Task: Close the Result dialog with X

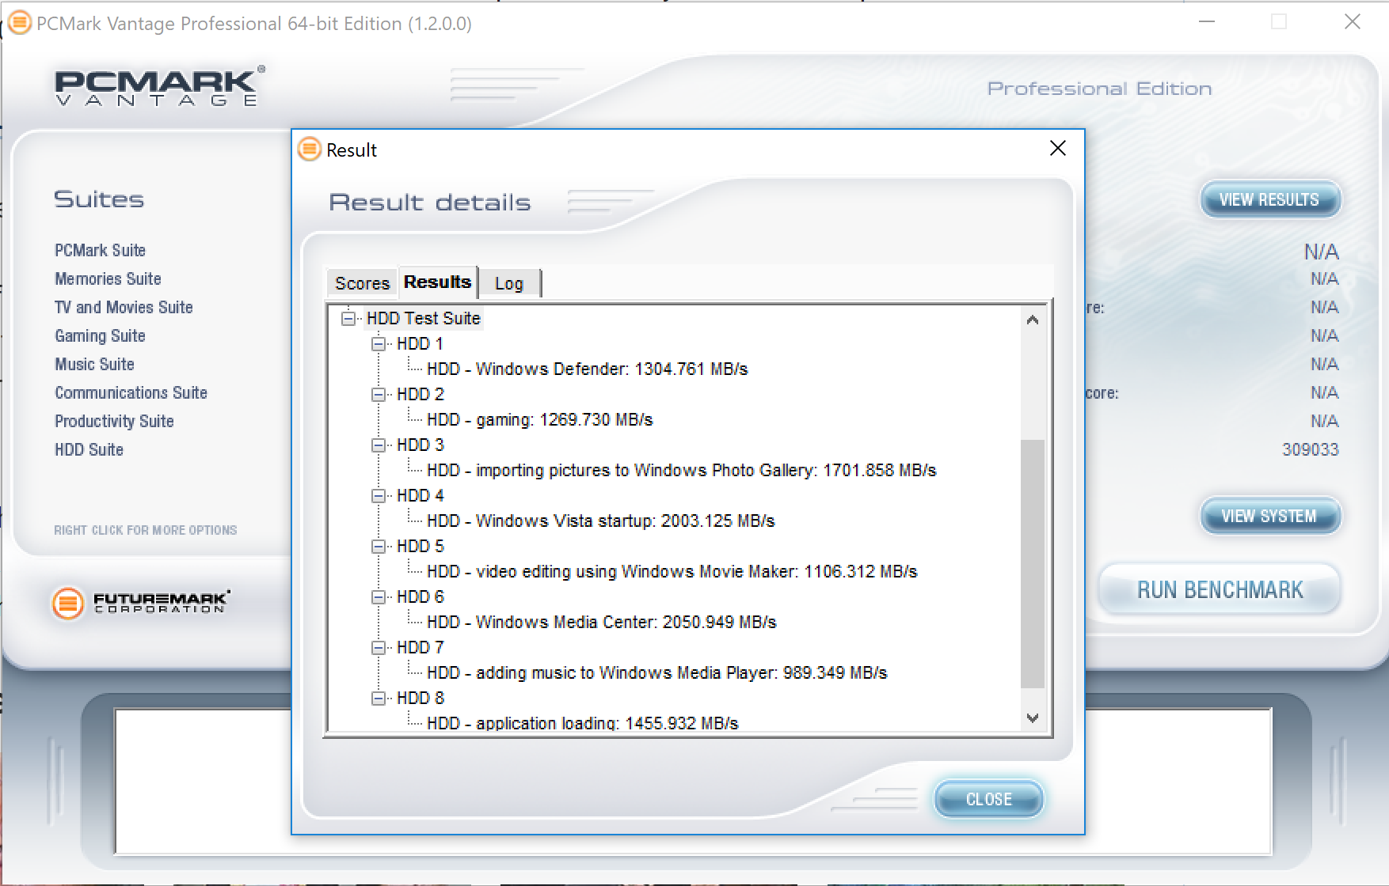Action: pyautogui.click(x=1057, y=149)
